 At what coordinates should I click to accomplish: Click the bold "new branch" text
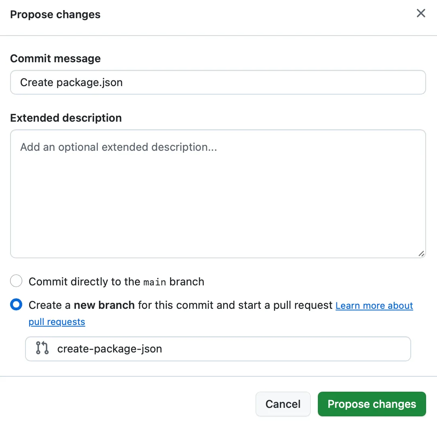103,305
